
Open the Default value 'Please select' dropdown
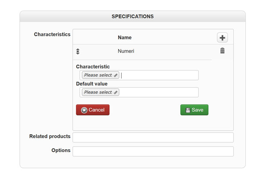[98, 92]
